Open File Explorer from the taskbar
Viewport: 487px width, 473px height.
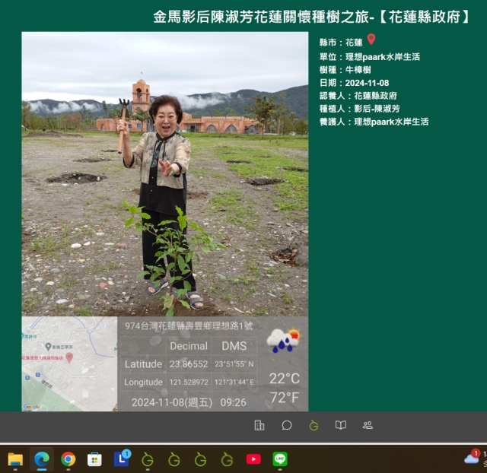15,459
